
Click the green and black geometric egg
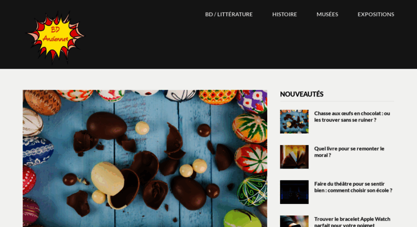coord(252,191)
